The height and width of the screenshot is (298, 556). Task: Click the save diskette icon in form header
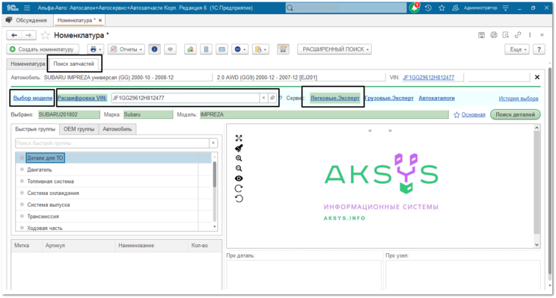(481, 34)
